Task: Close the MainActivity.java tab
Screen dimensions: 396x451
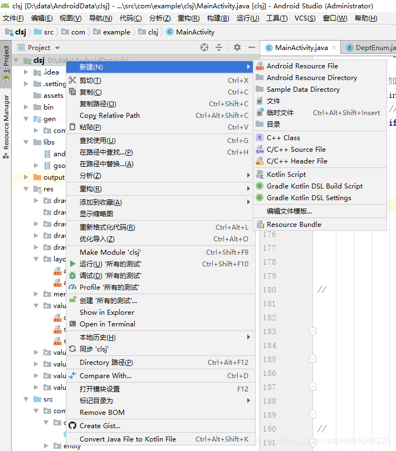Action: tap(334, 47)
